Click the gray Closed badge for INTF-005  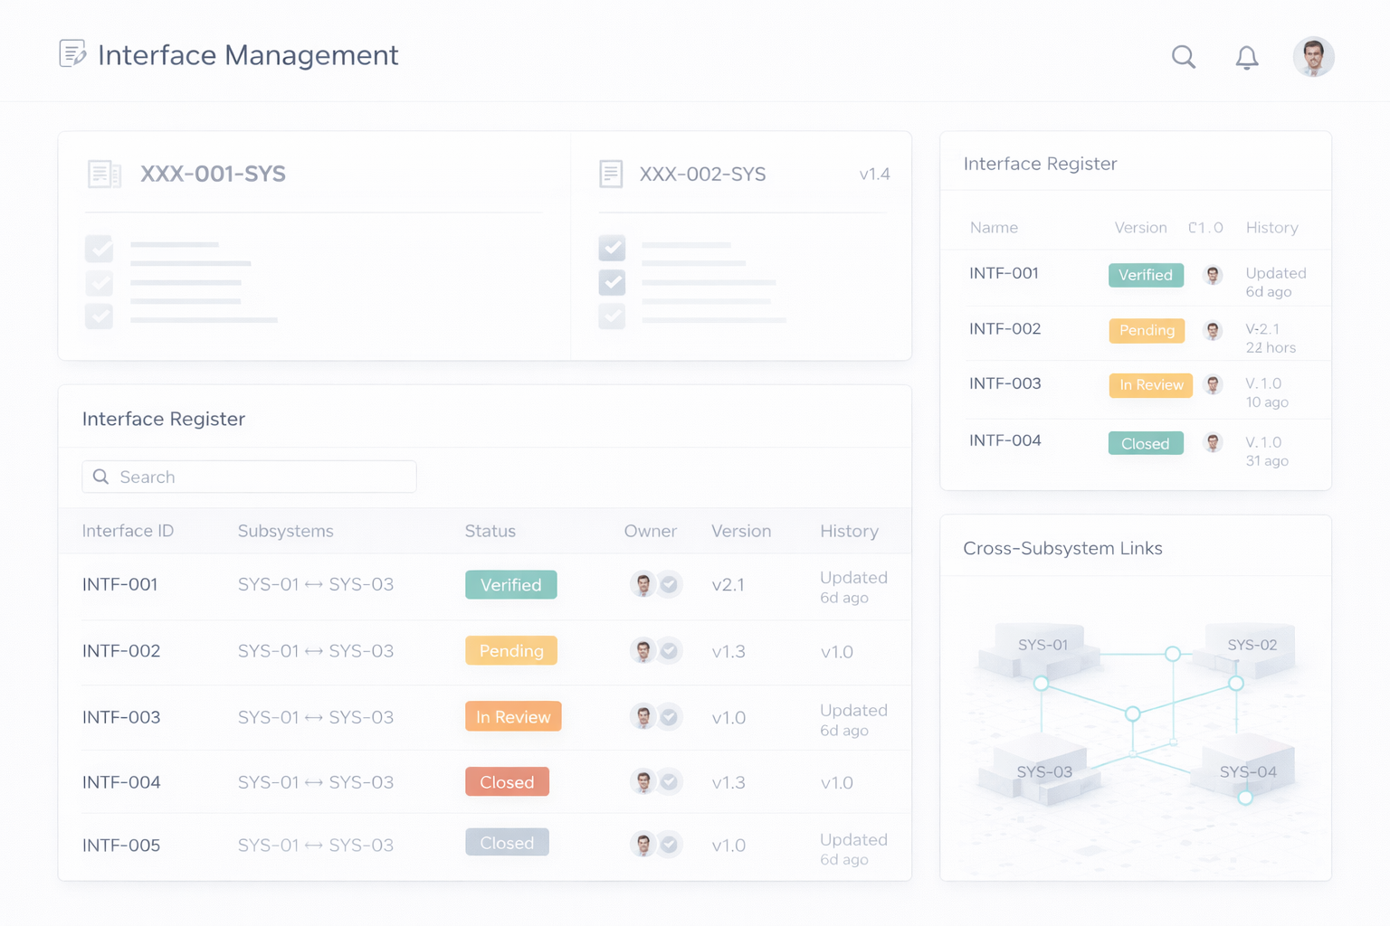(x=507, y=843)
